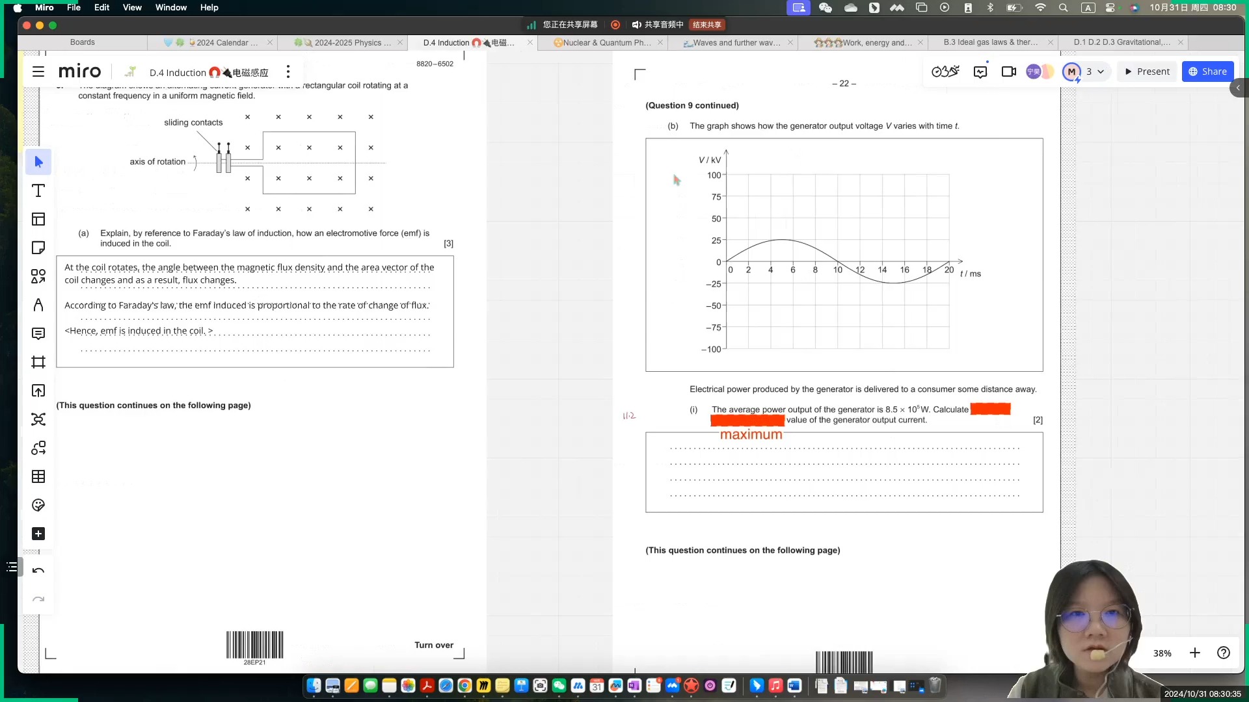Click the miro logo
This screenshot has height=702, width=1249.
tap(79, 71)
